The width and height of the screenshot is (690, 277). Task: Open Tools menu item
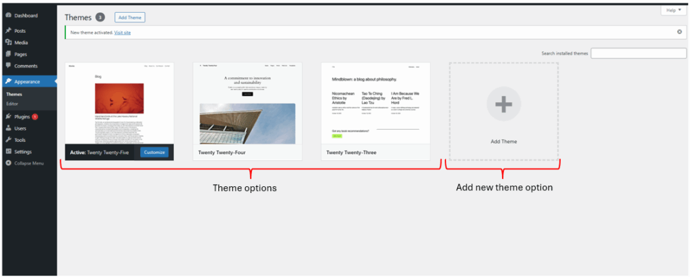(x=29, y=140)
